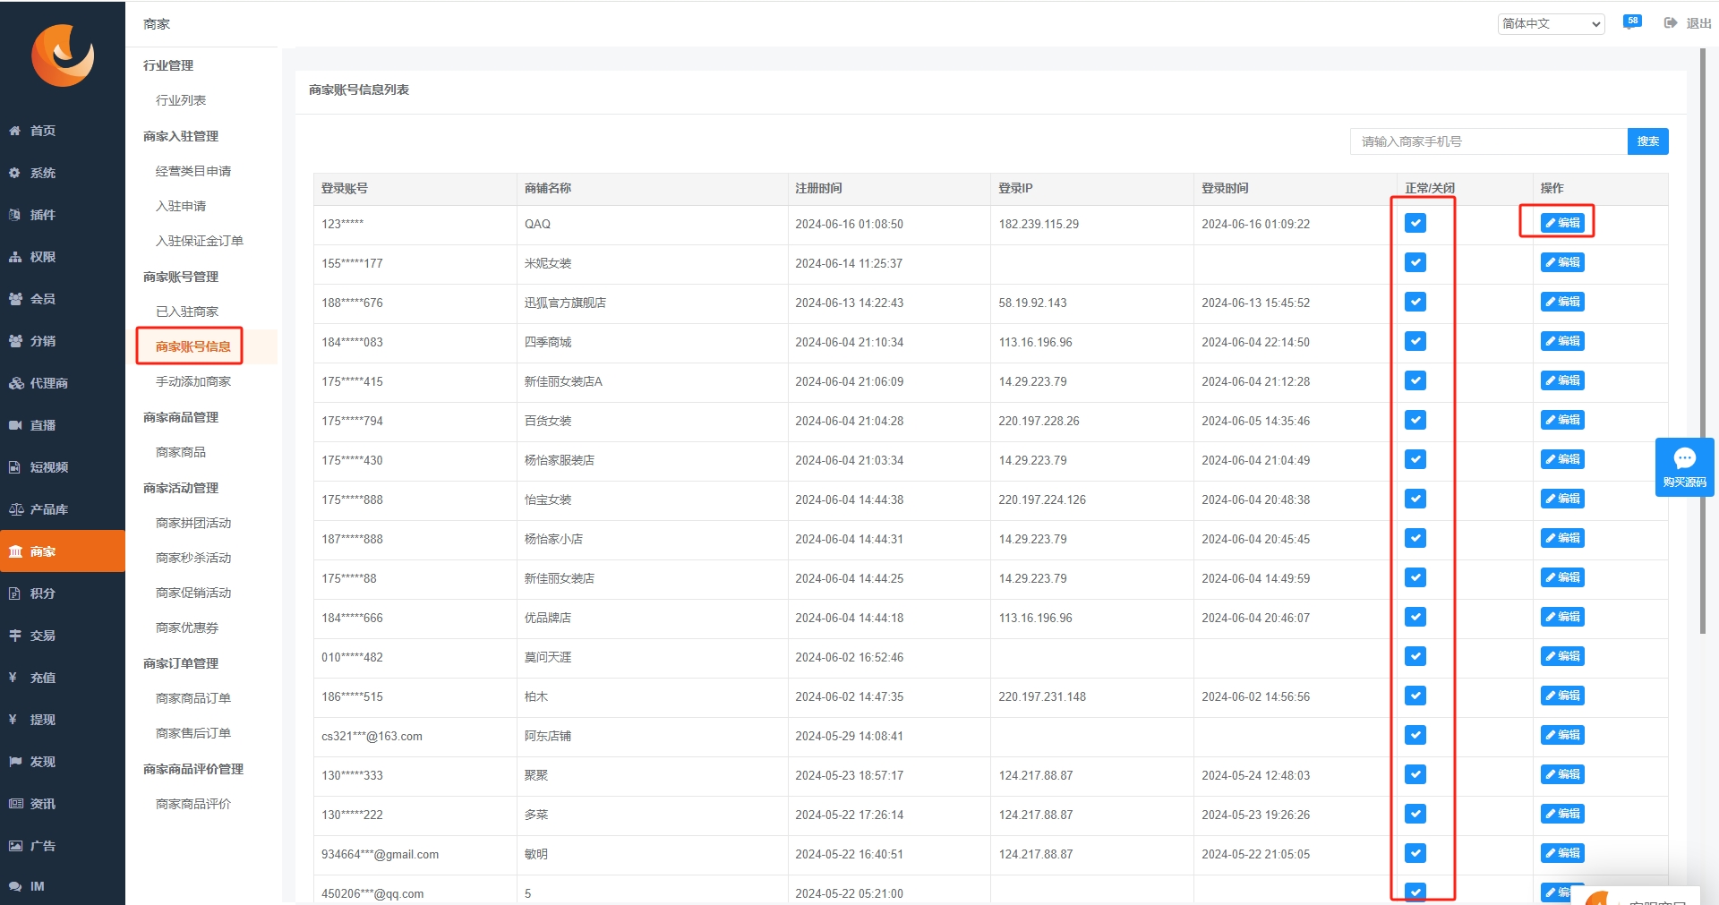Toggle status checkbox for 优品牌店

pos(1415,617)
